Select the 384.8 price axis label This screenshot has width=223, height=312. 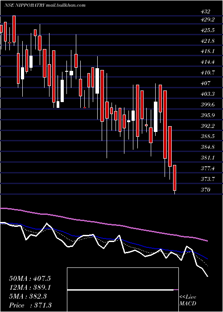(x=207, y=147)
